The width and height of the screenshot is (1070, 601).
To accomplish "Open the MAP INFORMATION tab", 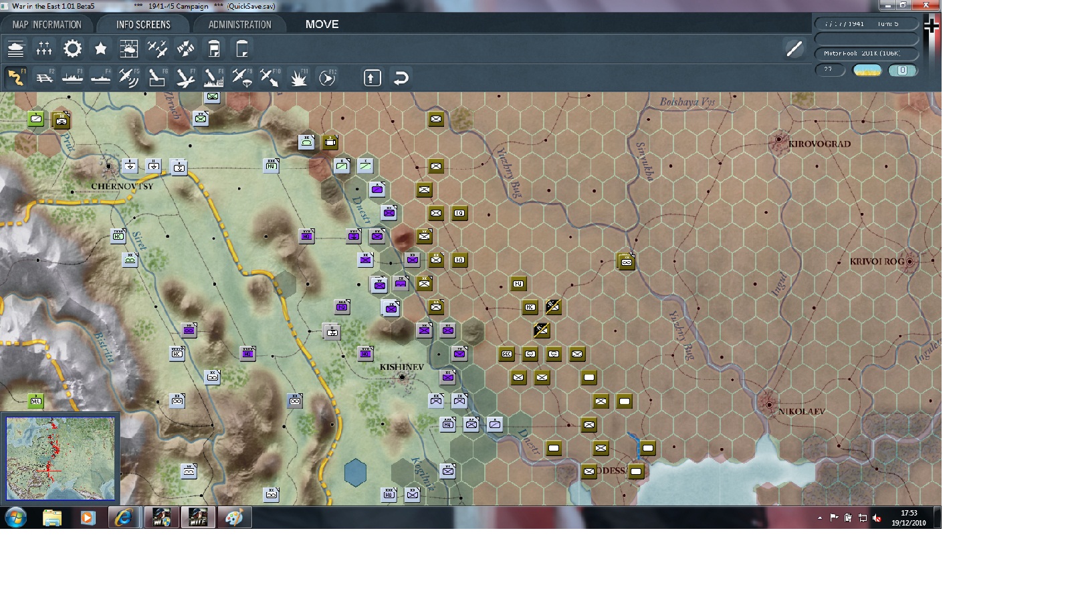I will 47,25.
